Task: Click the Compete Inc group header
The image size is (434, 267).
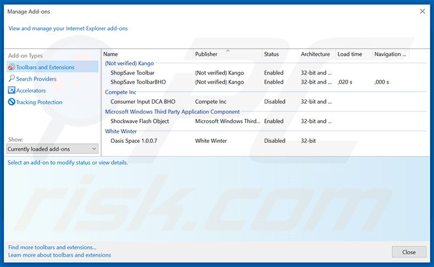Action: coord(120,92)
